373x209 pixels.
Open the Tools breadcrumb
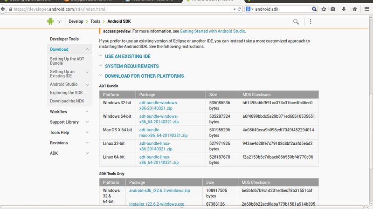(x=96, y=21)
